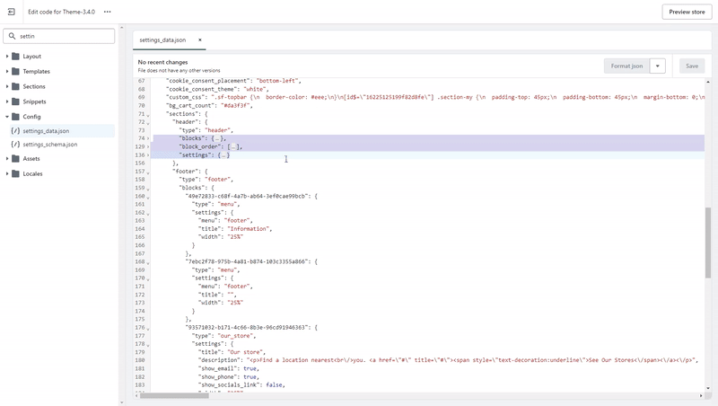718x406 pixels.
Task: Fold the footer block at line 157
Action: click(148, 172)
